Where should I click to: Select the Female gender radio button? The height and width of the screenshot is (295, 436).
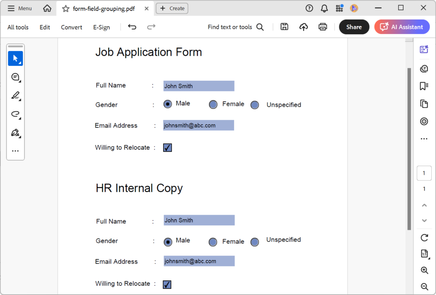click(x=213, y=105)
